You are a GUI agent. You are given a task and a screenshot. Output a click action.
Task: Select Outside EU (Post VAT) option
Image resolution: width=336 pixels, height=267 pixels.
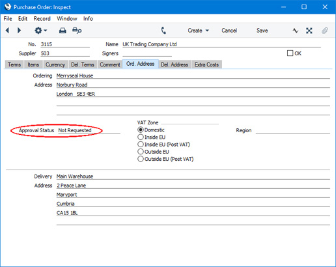141,159
